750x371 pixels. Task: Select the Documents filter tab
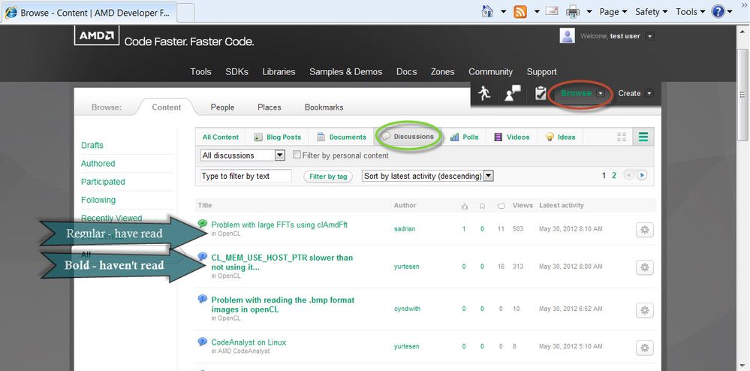342,137
